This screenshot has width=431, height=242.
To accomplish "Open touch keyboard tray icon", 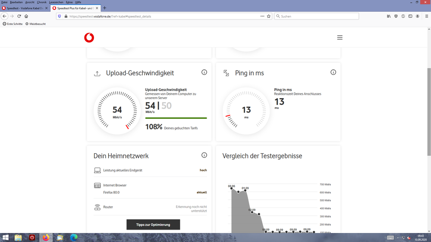I will pos(390,238).
